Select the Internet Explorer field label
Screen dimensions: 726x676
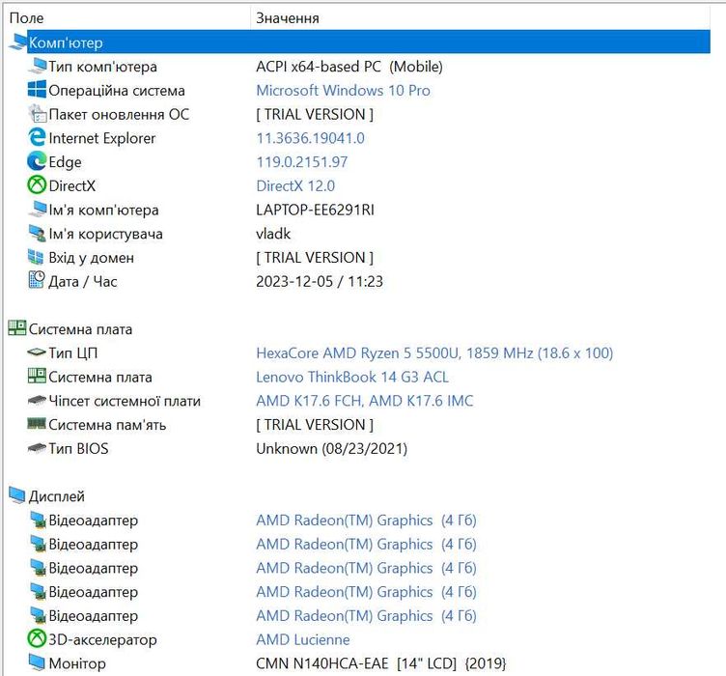[102, 138]
